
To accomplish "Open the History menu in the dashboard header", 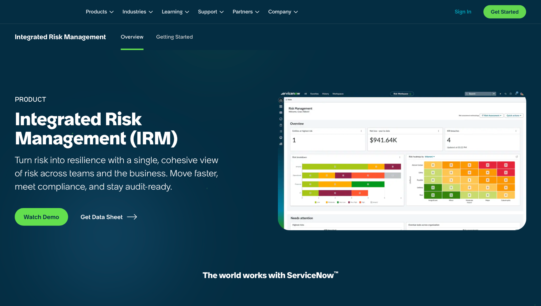I will pos(325,94).
